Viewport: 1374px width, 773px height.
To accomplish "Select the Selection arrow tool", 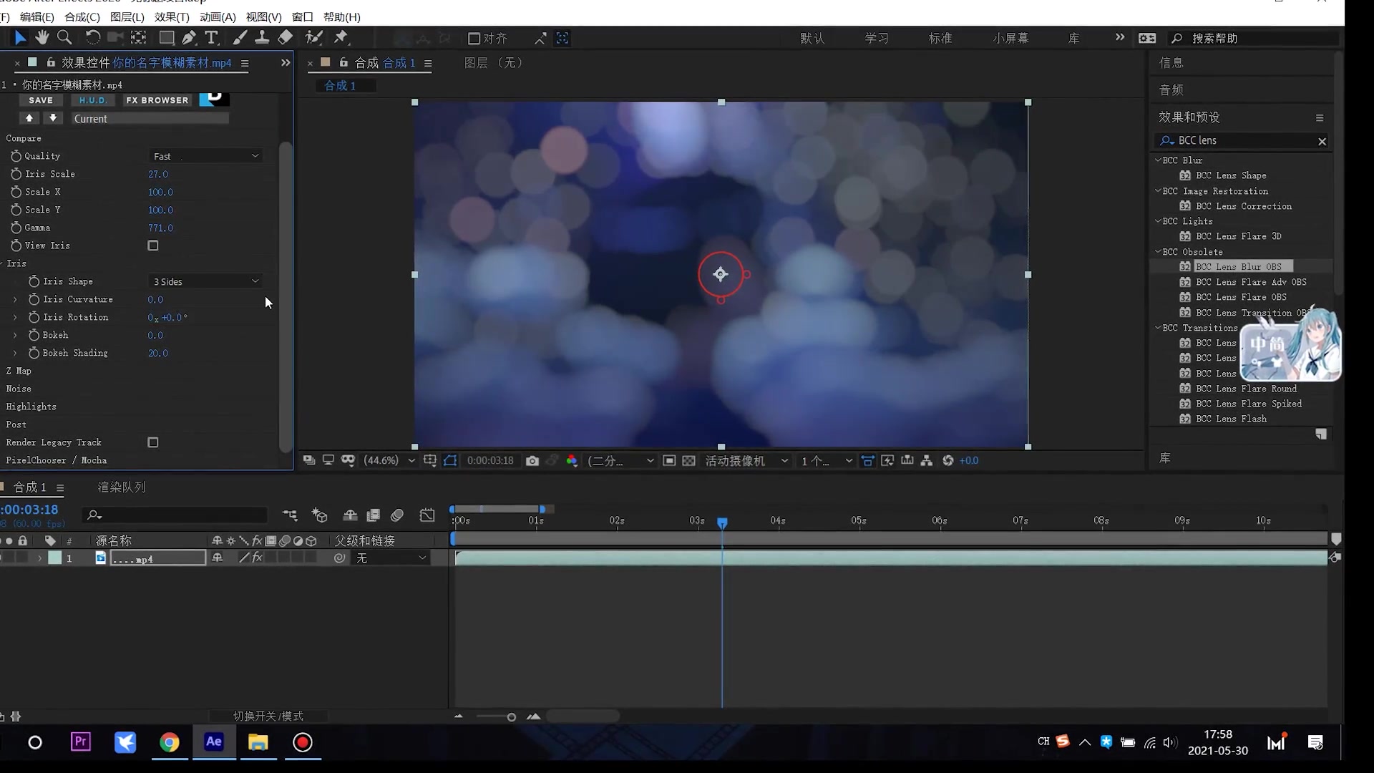I will coord(20,38).
